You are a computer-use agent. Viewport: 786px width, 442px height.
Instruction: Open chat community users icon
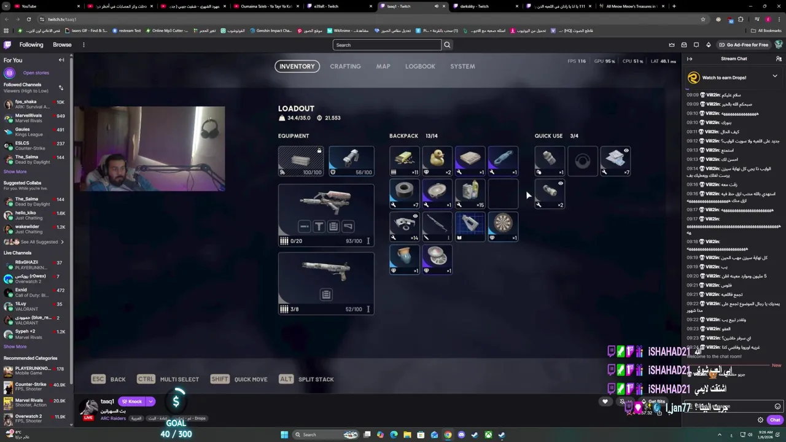click(779, 59)
